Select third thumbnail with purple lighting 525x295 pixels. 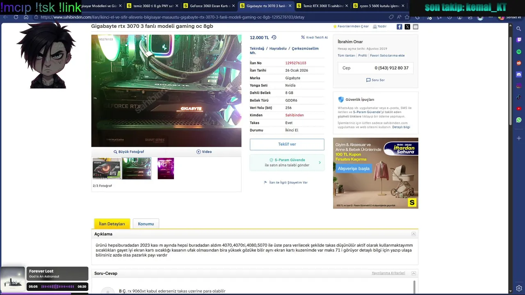[x=166, y=168]
